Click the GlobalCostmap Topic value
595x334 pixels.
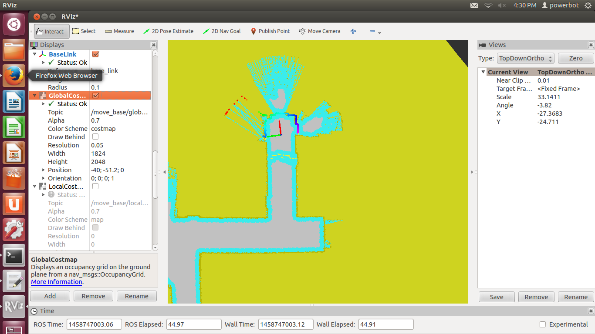tap(120, 112)
